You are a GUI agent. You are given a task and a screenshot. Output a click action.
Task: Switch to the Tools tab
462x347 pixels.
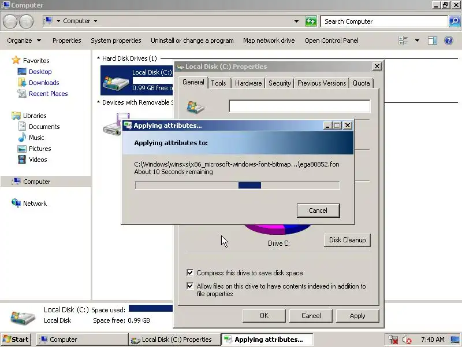point(219,83)
